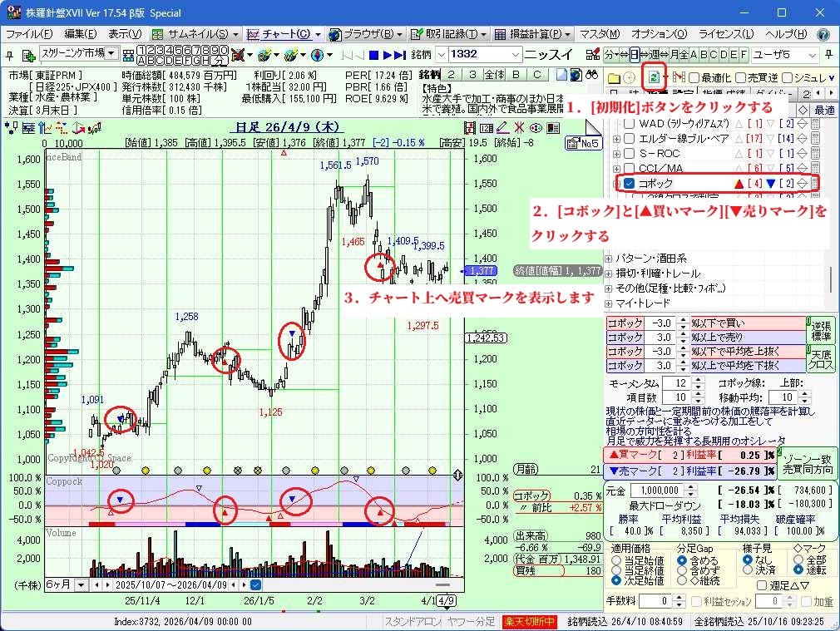Toggle the コポック indicator checkbox
Viewport: 840px width, 631px height.
[630, 183]
